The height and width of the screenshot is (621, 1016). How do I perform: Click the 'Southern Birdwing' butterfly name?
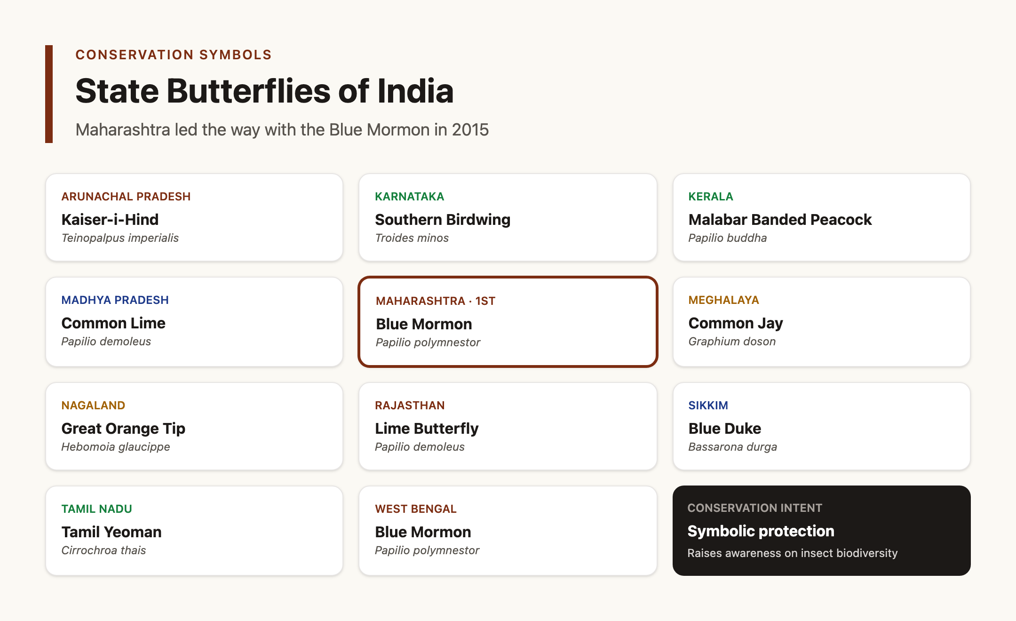[443, 220]
